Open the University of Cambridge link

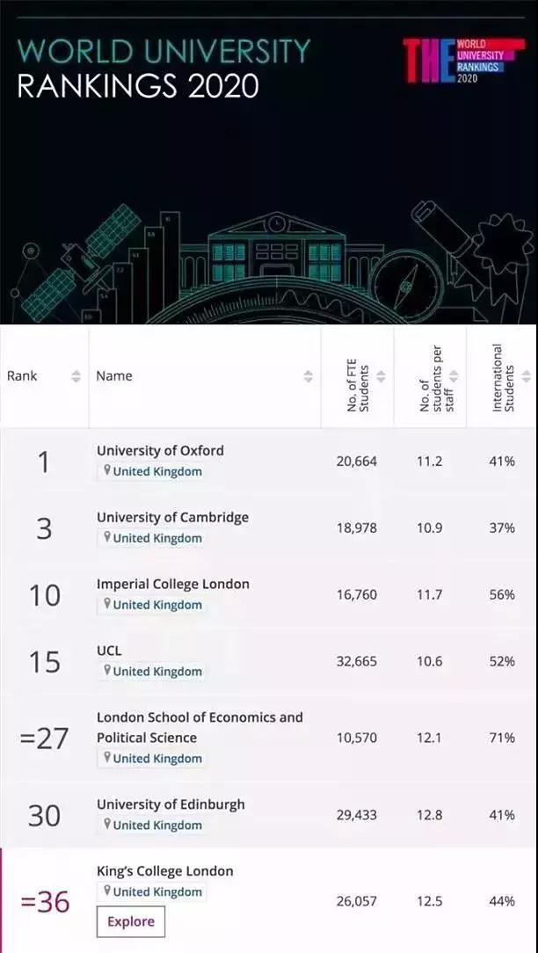tap(172, 517)
